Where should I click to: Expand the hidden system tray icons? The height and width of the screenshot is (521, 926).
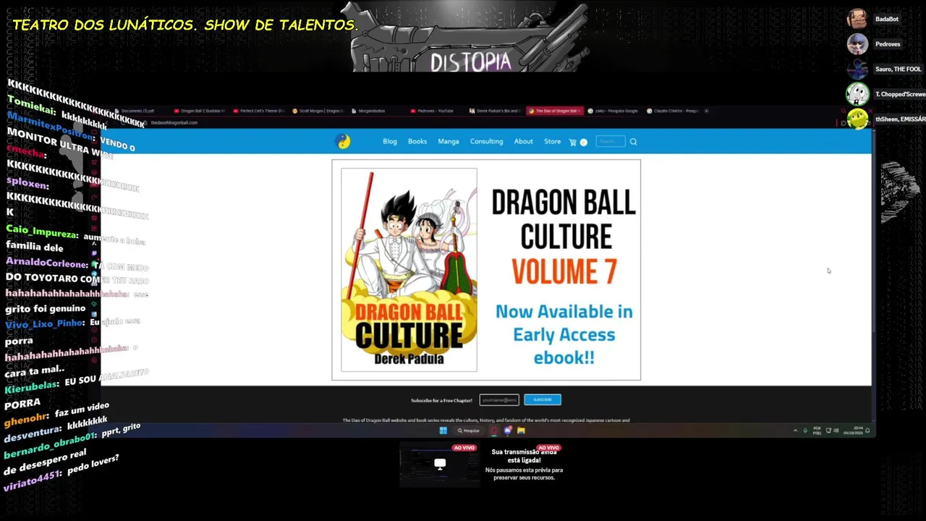point(795,431)
